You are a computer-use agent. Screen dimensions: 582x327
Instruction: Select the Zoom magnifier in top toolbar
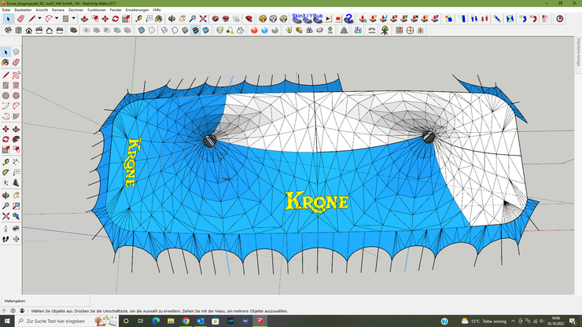193,19
